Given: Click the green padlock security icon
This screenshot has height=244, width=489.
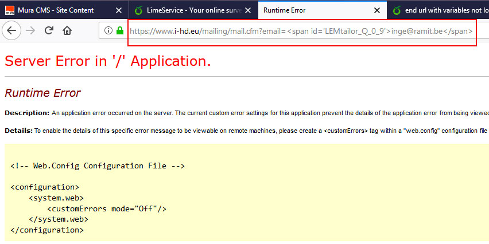Looking at the screenshot, I should point(120,30).
